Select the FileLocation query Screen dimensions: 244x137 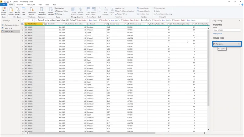[x=10, y=25]
